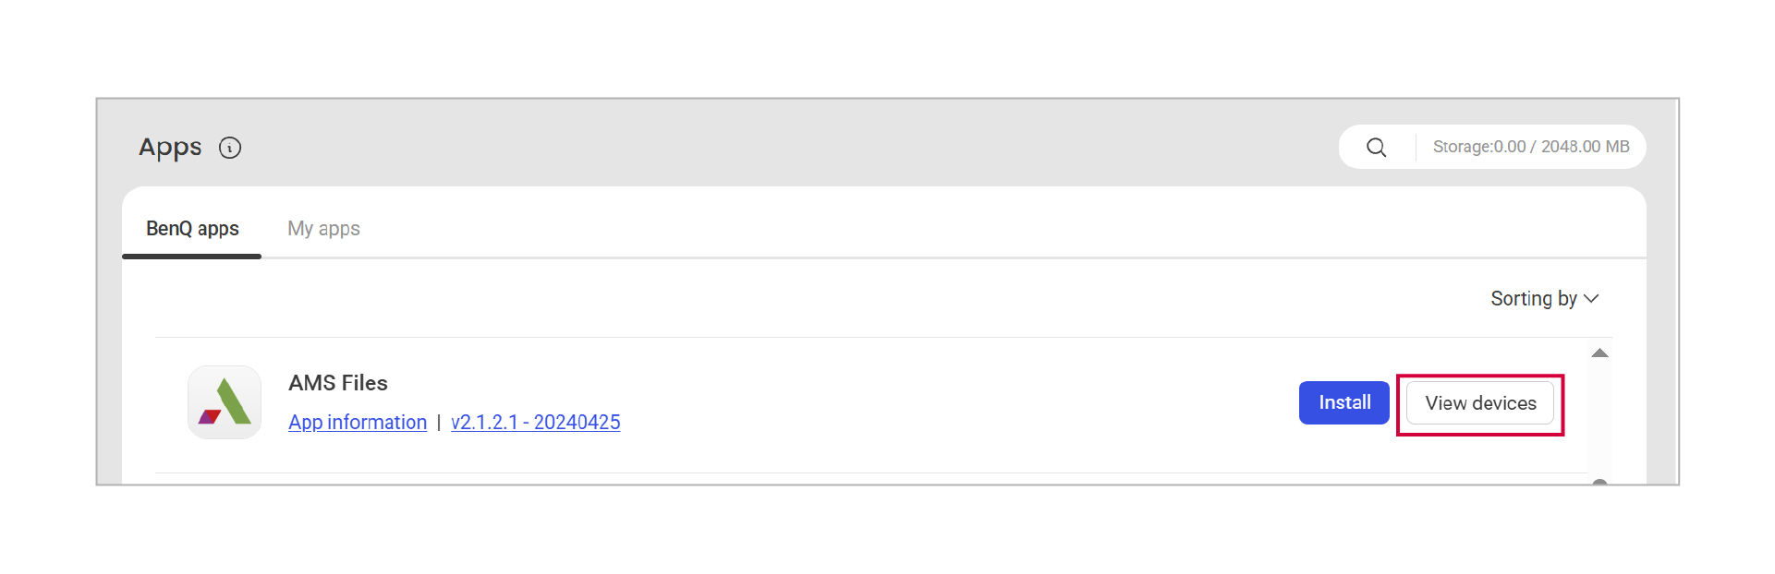
Task: Click the Storage usage indicator text
Action: coord(1530,147)
